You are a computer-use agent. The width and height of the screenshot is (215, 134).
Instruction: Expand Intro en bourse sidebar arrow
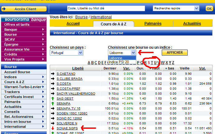pos(43,122)
